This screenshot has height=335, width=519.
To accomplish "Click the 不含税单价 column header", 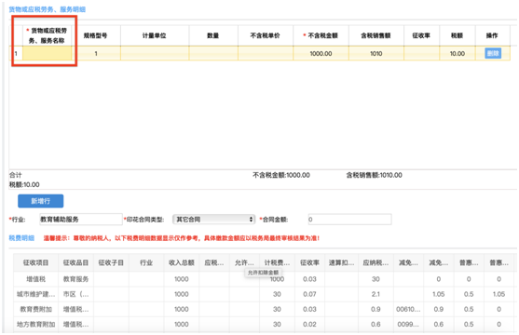I will tap(266, 35).
